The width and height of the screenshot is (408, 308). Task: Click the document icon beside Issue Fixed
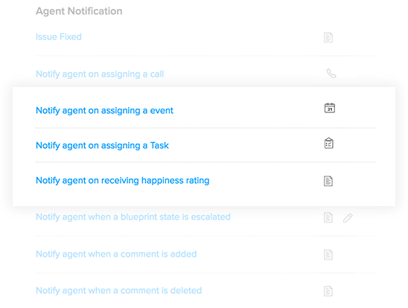(328, 37)
